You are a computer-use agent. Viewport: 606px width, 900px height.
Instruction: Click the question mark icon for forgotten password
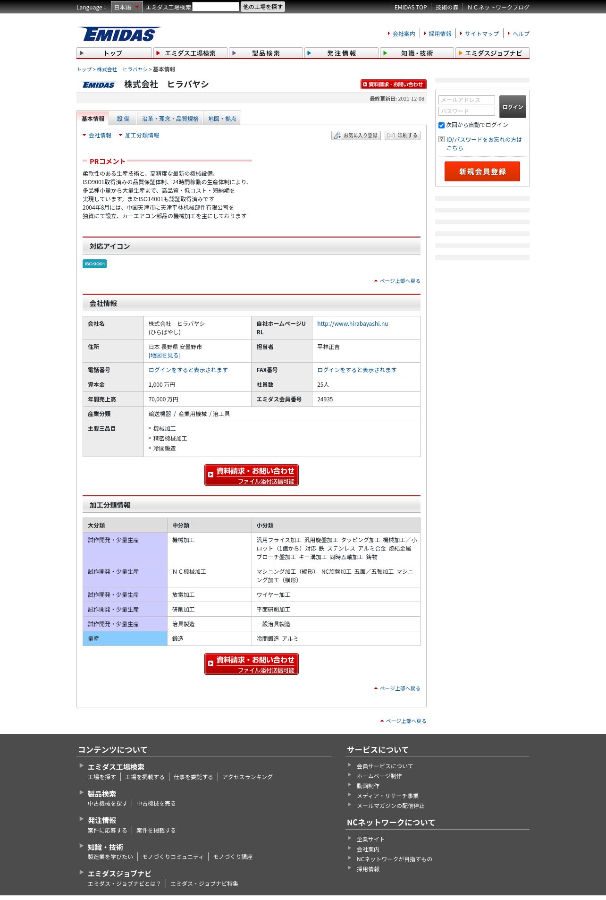tap(441, 139)
